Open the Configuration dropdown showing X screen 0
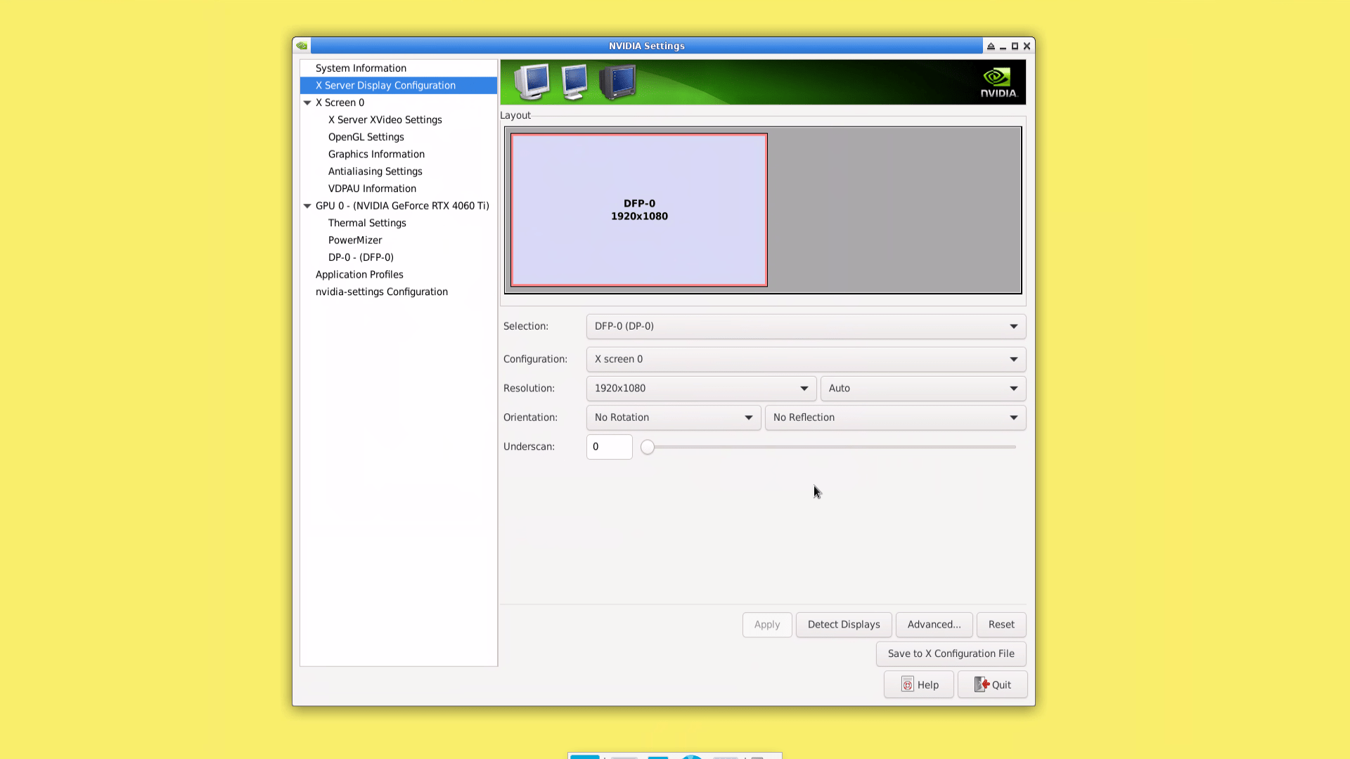 pos(806,359)
